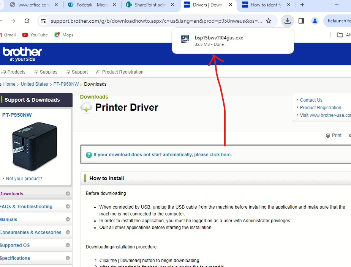Open the Product Registration menu item

coord(120,72)
